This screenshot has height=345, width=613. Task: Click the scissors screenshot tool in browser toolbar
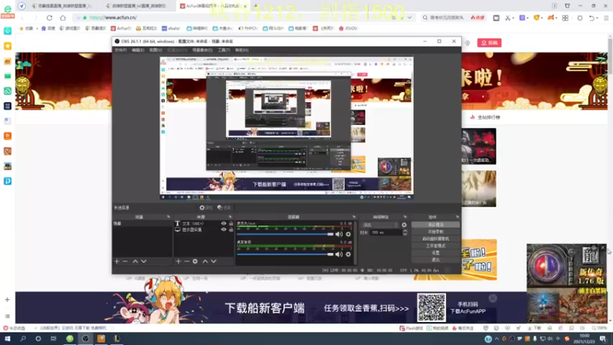508,18
